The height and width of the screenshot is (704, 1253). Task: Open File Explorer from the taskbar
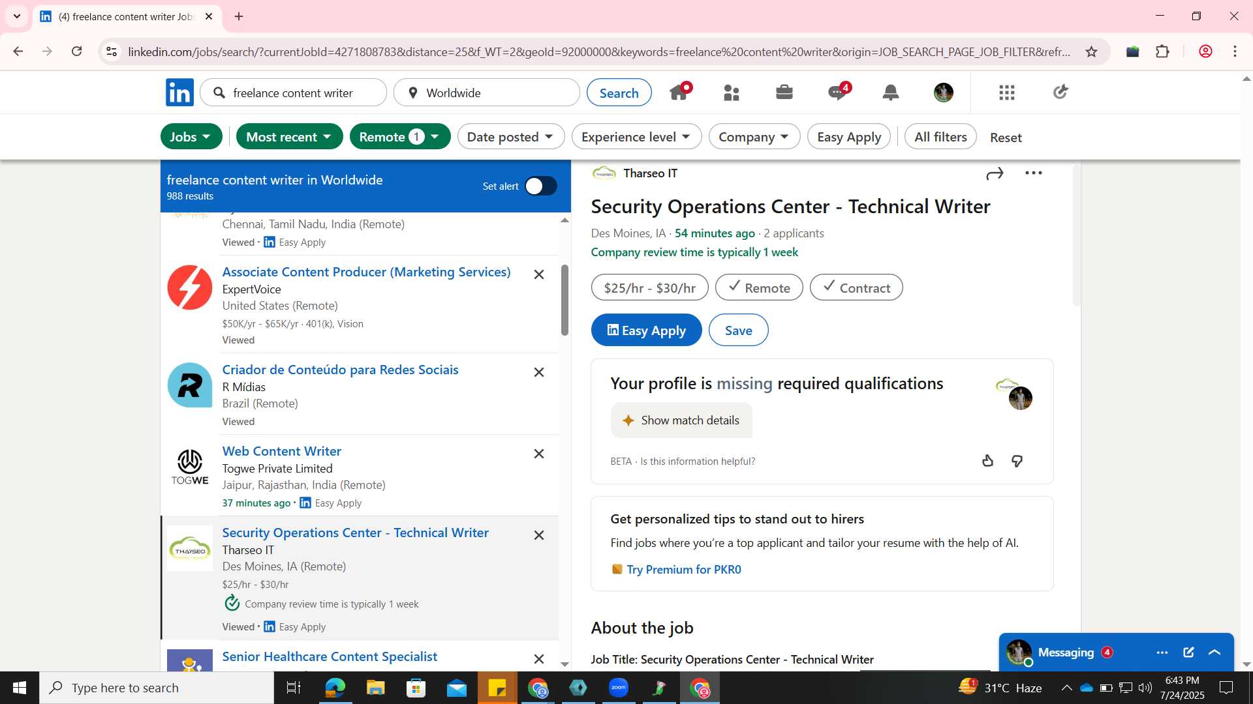tap(375, 688)
